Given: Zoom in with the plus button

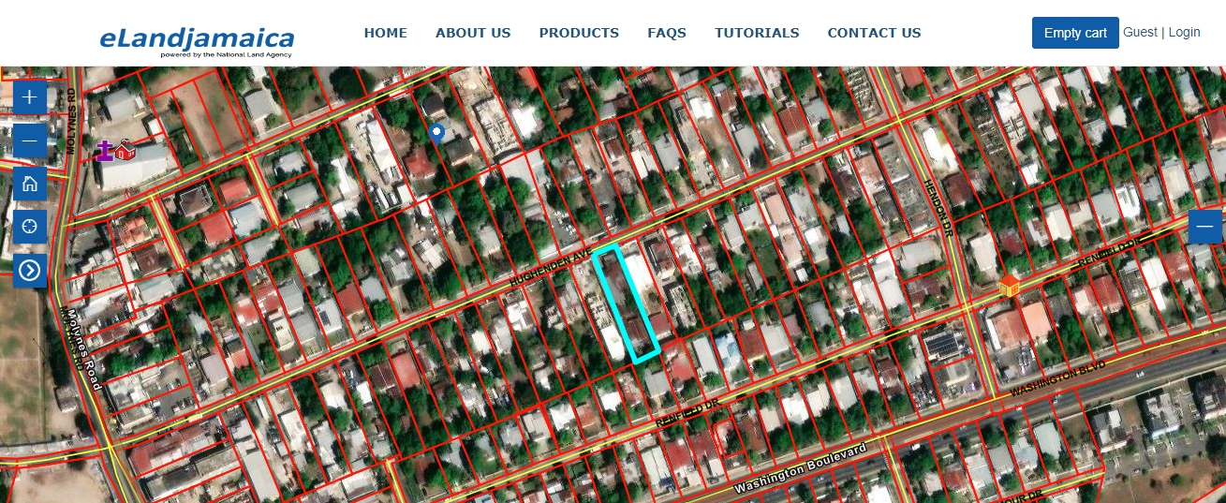Looking at the screenshot, I should [x=30, y=97].
